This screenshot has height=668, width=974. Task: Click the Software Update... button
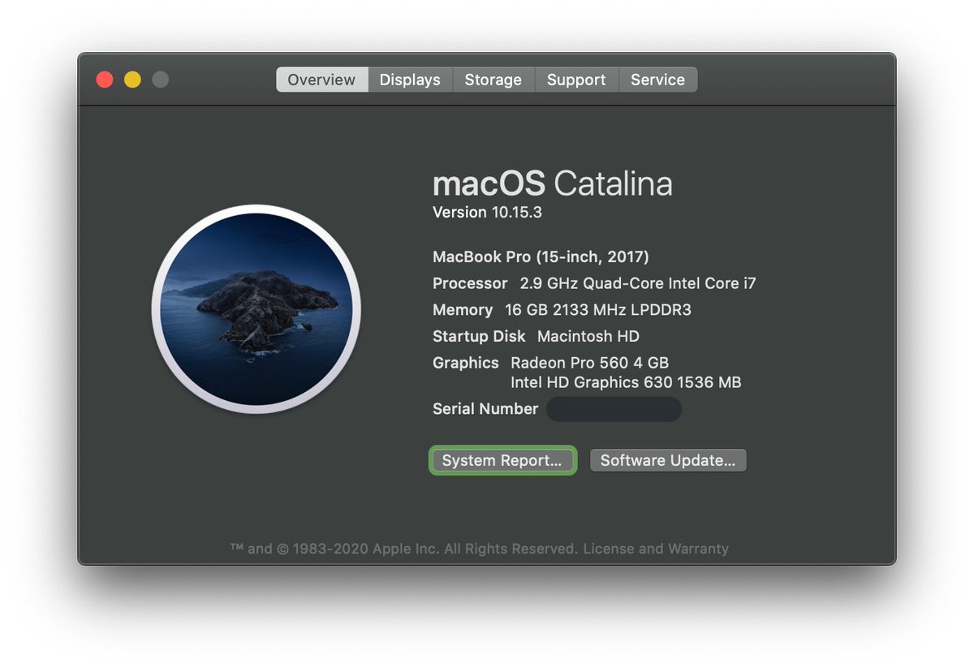[x=668, y=460]
